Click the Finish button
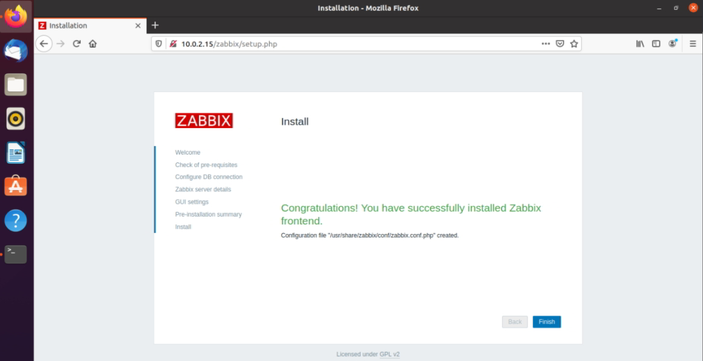Image resolution: width=703 pixels, height=361 pixels. pos(546,321)
